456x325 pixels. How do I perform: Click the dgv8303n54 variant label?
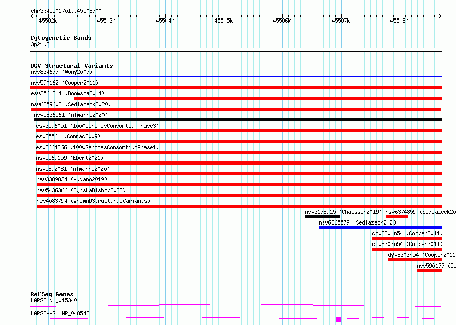click(422, 255)
